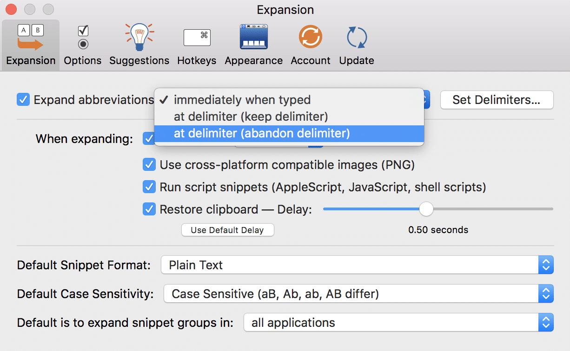Open the Appearance preferences pane

pos(253,45)
